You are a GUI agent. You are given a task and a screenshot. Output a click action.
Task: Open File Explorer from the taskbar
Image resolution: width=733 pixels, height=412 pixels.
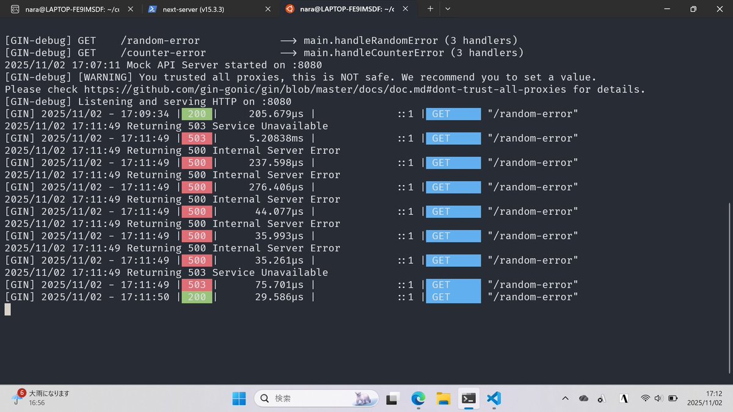tap(443, 399)
